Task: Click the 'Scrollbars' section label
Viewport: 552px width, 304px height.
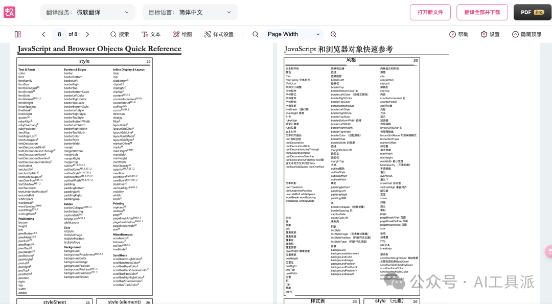Action: tap(120, 255)
